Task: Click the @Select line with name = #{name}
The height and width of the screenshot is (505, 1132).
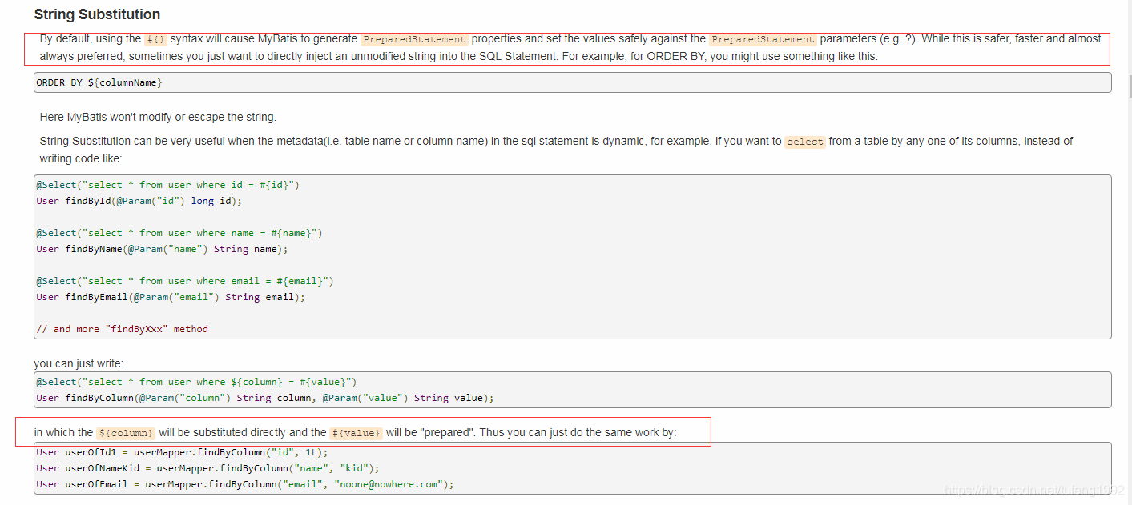Action: tap(179, 233)
